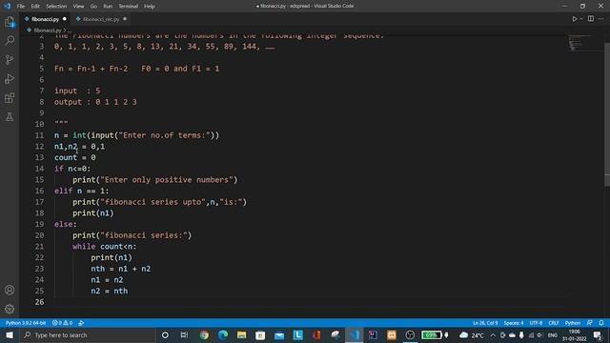The width and height of the screenshot is (610, 343).
Task: Select Python 3.9.2 64-bit interpreter in status bar
Action: point(26,323)
